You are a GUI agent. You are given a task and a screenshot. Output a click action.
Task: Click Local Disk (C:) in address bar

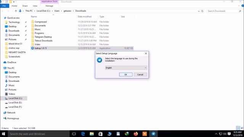coord(43,11)
